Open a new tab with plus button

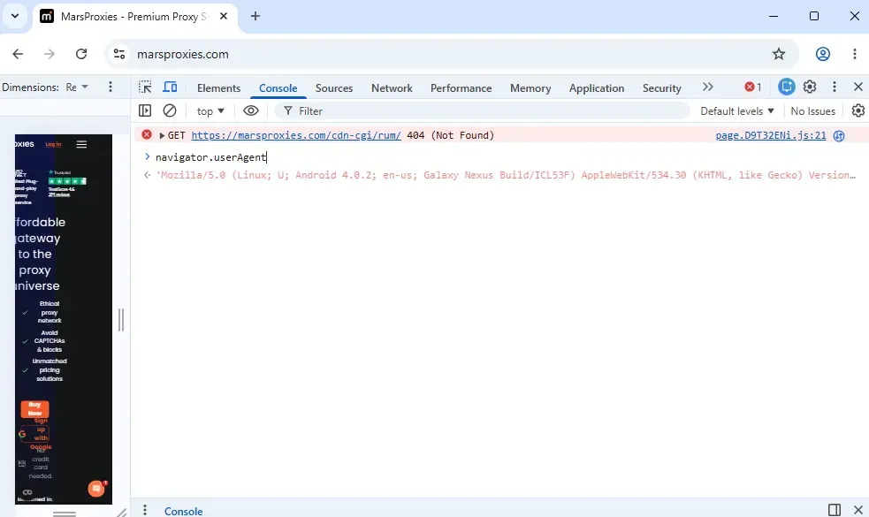(255, 16)
